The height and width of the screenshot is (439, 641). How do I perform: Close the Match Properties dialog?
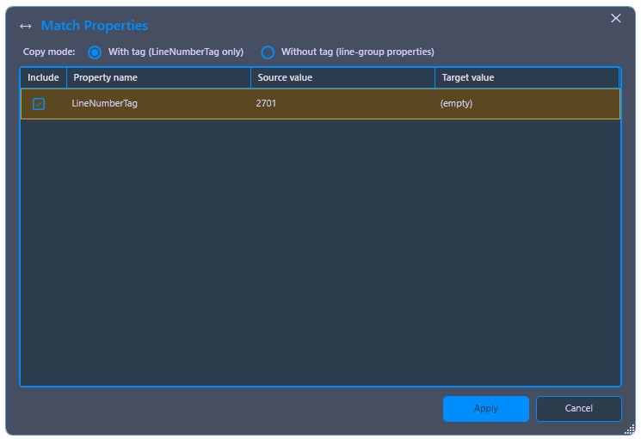(x=616, y=18)
